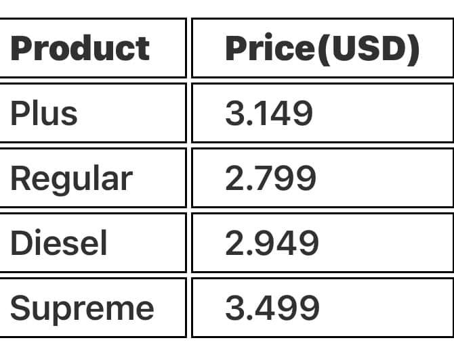
Task: Click the Price(USD) column header
Action: point(321,48)
